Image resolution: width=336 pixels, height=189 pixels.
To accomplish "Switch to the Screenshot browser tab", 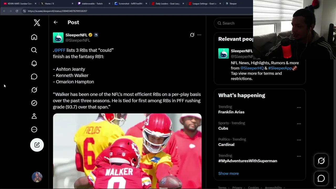I will pyautogui.click(x=131, y=4).
